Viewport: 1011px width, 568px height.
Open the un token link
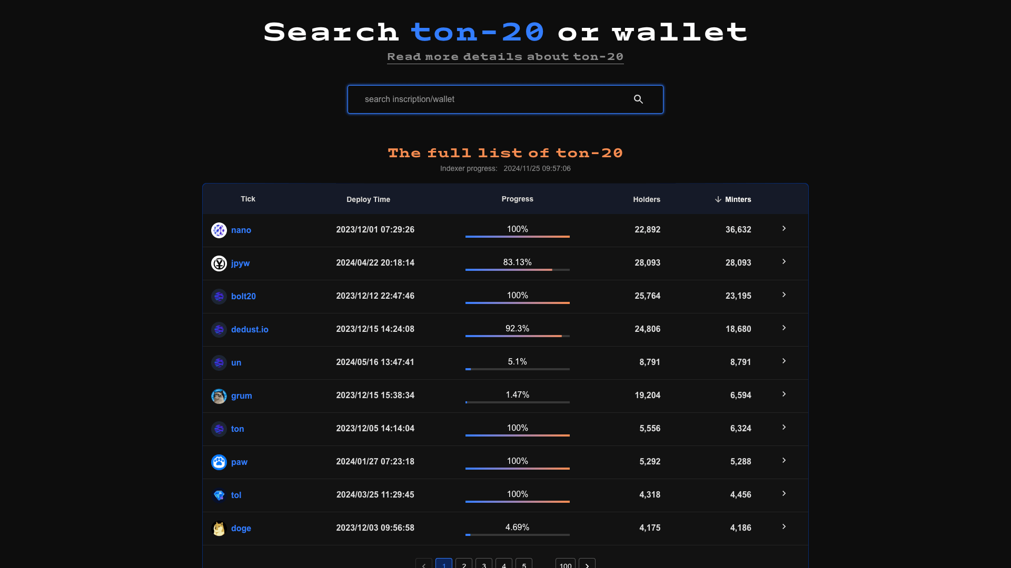(236, 363)
